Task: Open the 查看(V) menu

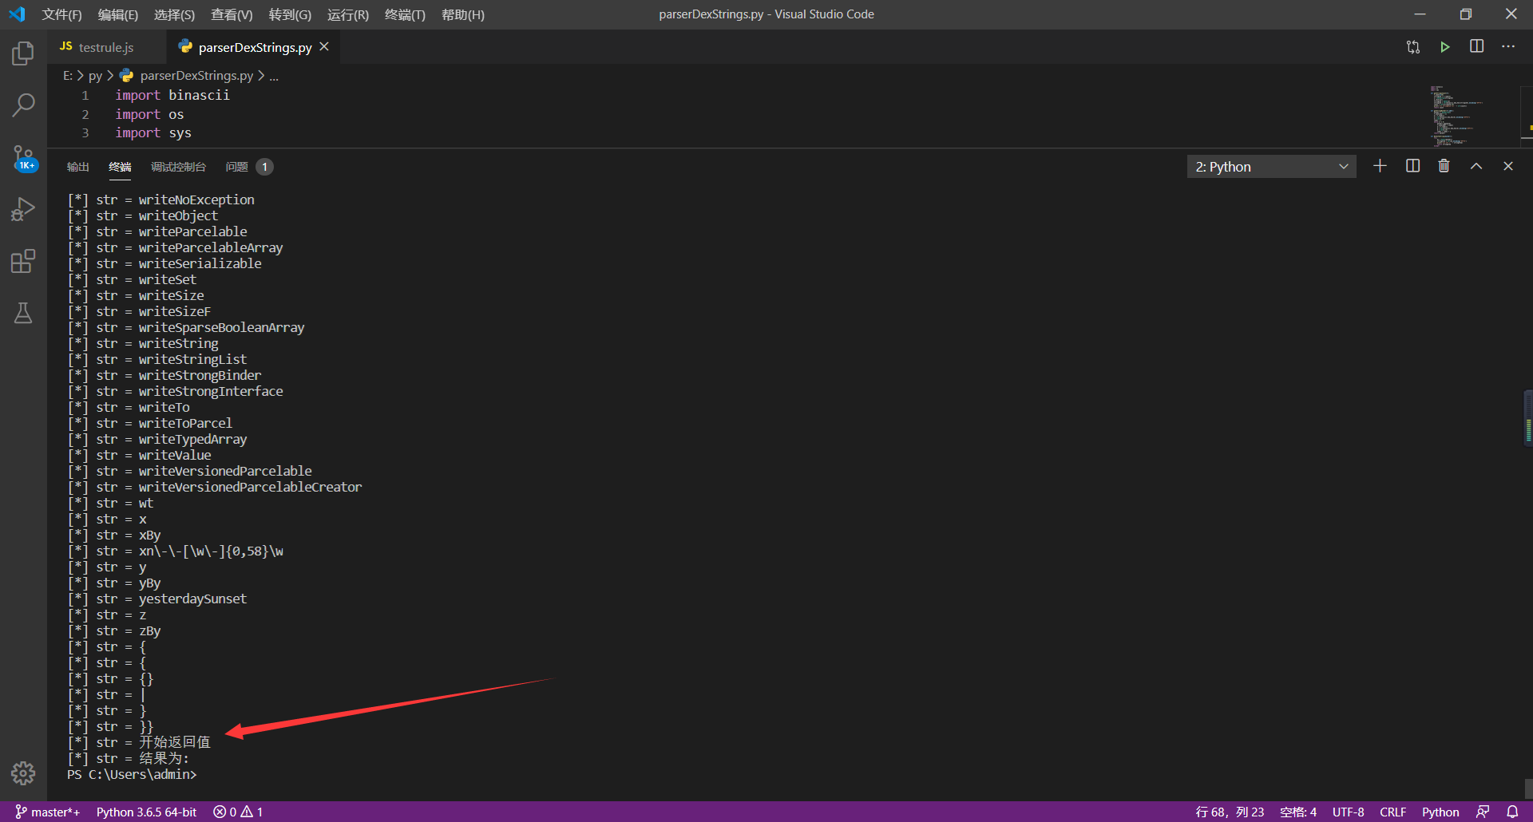Action: tap(232, 14)
